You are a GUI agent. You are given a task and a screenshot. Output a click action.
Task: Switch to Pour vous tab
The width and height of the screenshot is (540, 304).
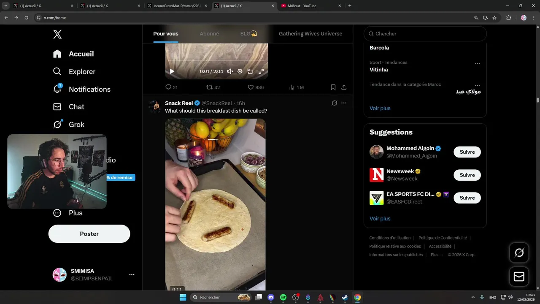166,34
